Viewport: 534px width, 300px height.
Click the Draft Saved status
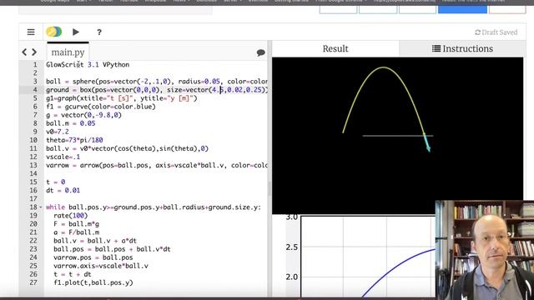coord(496,32)
